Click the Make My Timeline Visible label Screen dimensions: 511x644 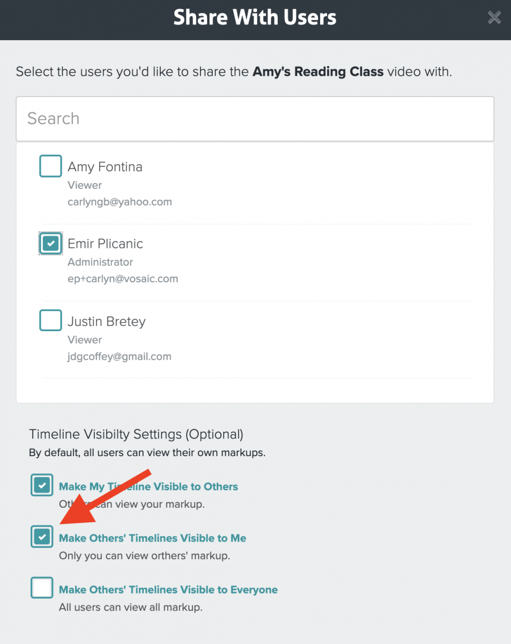click(x=149, y=487)
